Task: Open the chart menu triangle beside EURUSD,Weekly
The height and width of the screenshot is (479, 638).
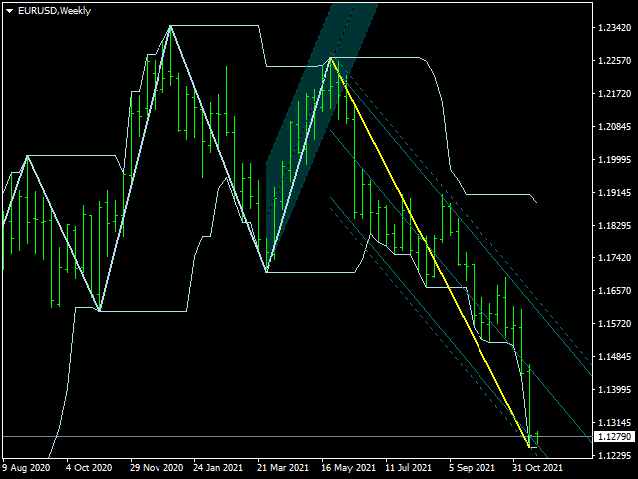Action: 9,11
